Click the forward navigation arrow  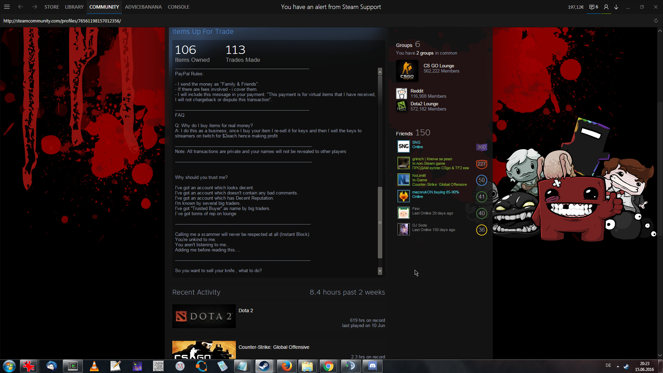coord(35,7)
